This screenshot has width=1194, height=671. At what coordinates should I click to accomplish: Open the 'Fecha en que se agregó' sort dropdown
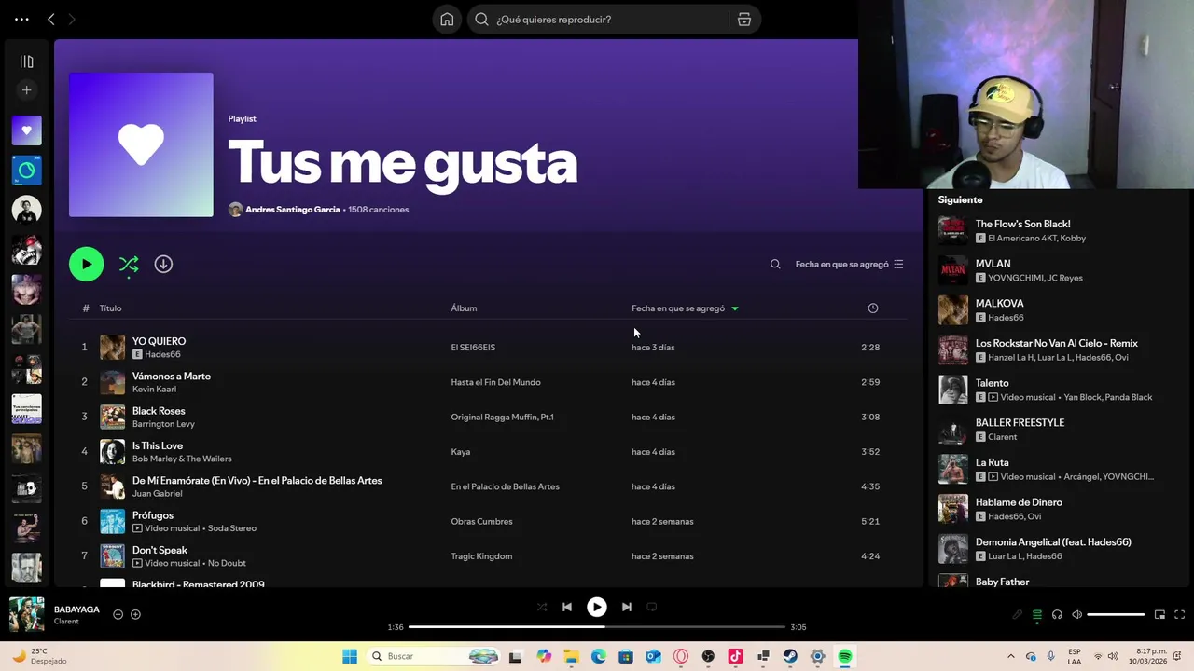[849, 264]
